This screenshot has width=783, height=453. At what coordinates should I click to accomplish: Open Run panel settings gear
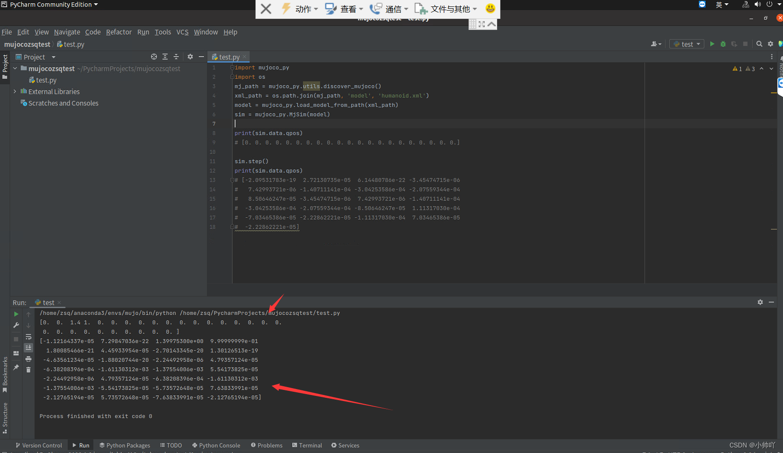[x=760, y=302]
